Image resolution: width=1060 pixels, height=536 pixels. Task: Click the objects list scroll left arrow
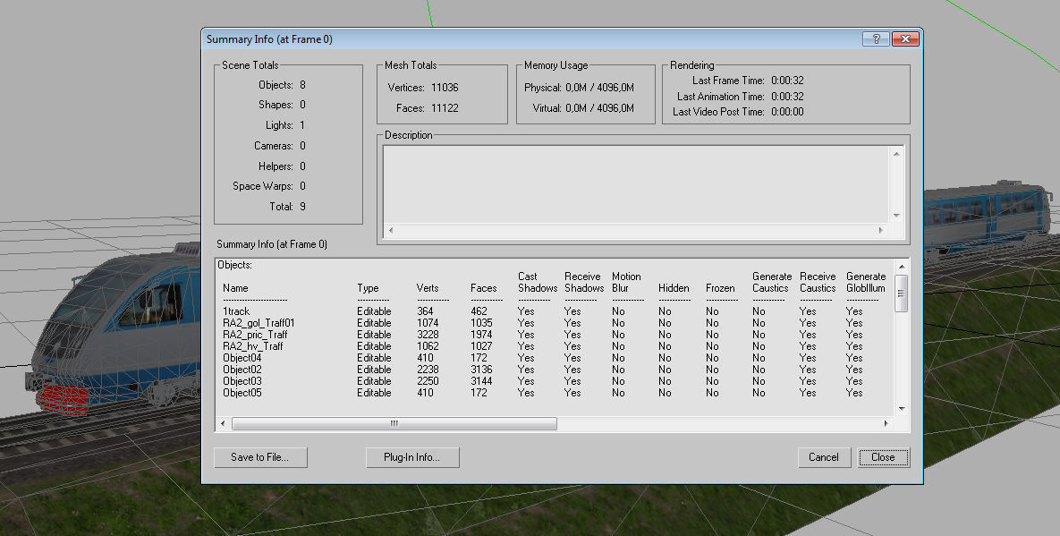(224, 424)
